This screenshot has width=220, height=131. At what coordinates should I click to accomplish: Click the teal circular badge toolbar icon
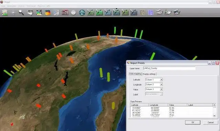[82, 13]
